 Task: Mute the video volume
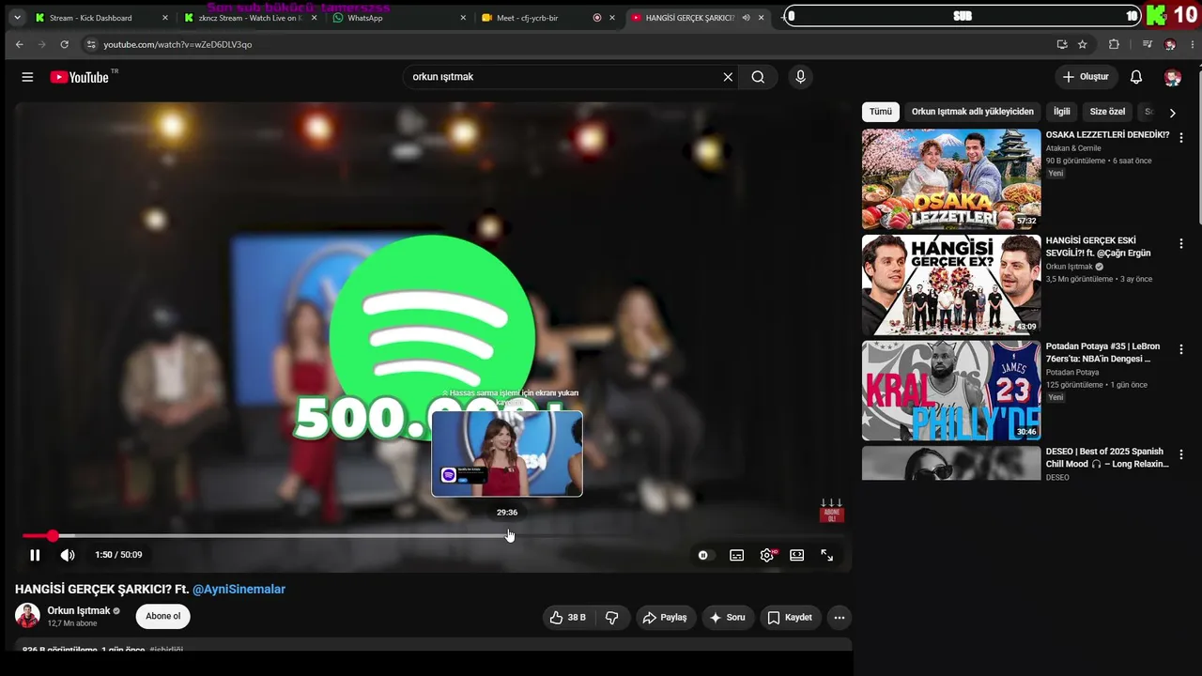point(68,555)
